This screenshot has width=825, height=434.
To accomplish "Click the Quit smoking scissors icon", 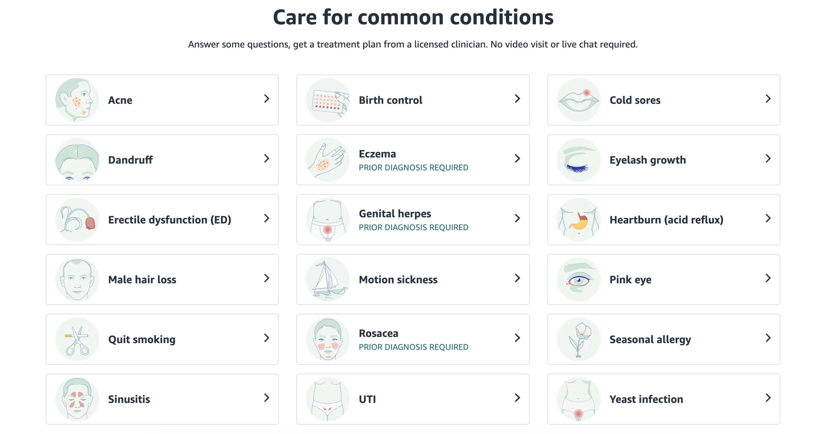I will (77, 339).
